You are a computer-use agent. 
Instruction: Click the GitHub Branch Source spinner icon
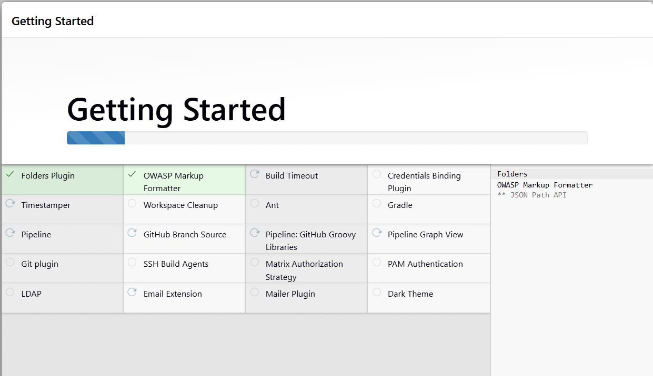click(x=132, y=233)
